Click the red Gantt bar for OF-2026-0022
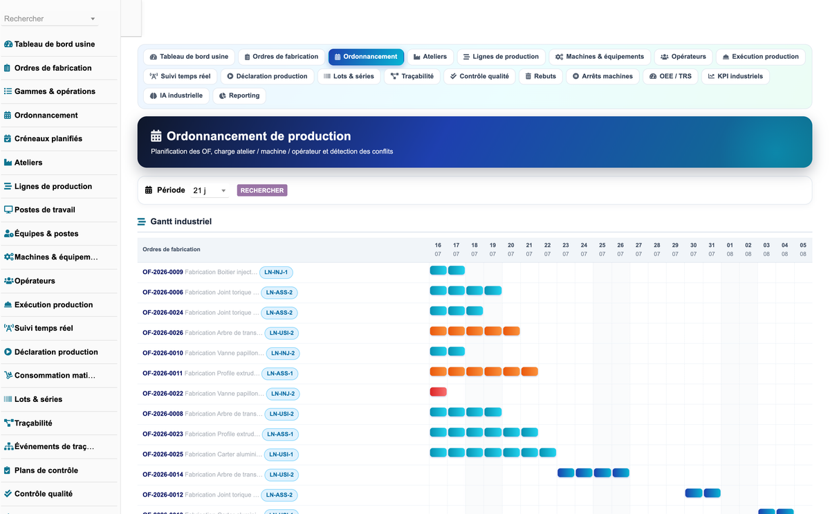 click(439, 392)
